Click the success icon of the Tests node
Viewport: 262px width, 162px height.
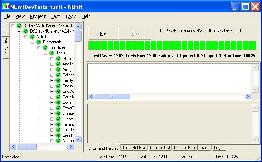(x=51, y=53)
